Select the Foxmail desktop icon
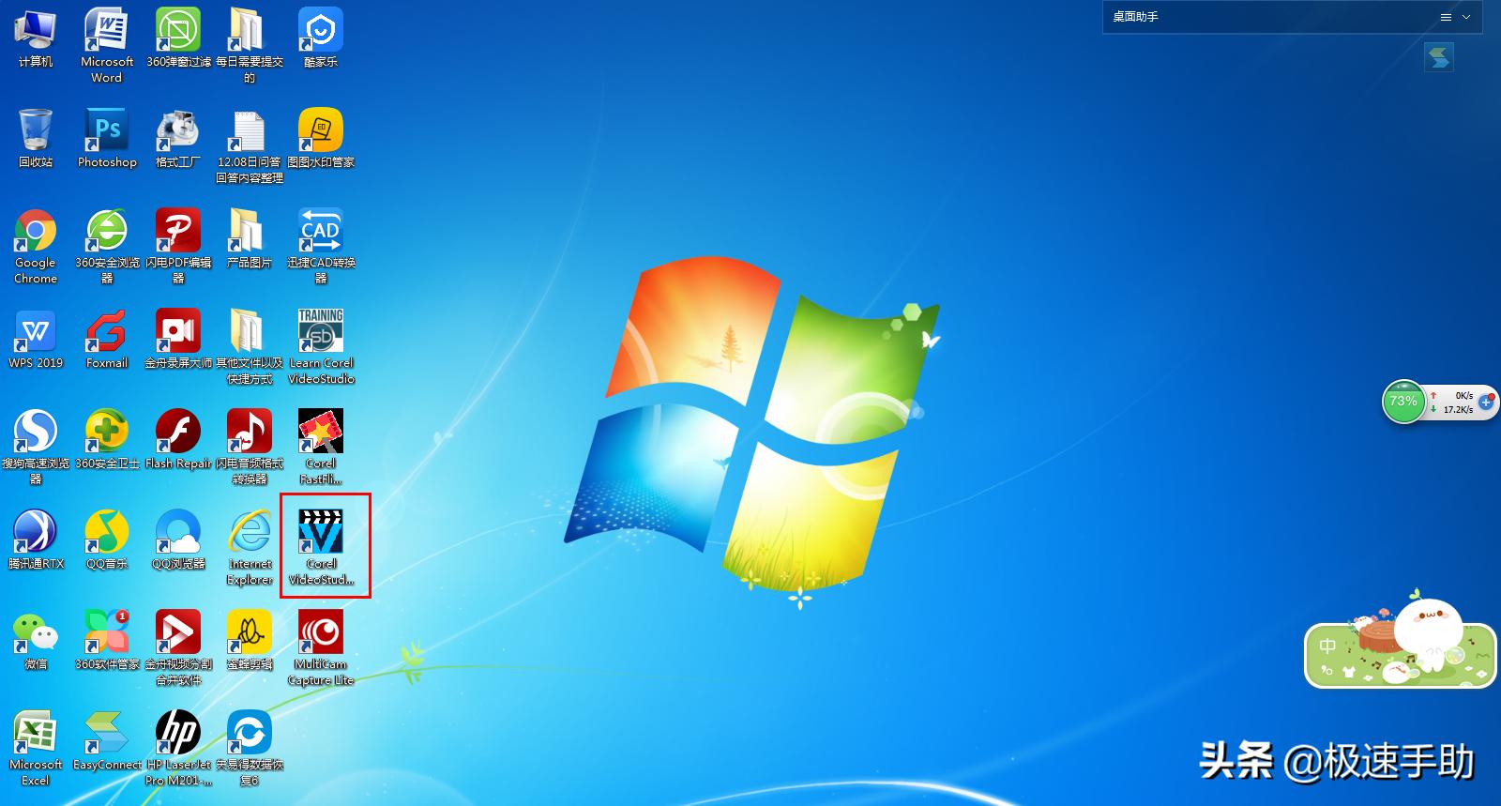The image size is (1501, 806). coord(107,340)
